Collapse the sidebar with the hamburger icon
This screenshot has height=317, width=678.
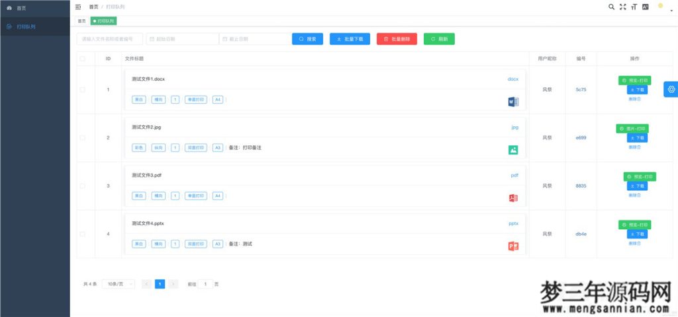[x=79, y=7]
